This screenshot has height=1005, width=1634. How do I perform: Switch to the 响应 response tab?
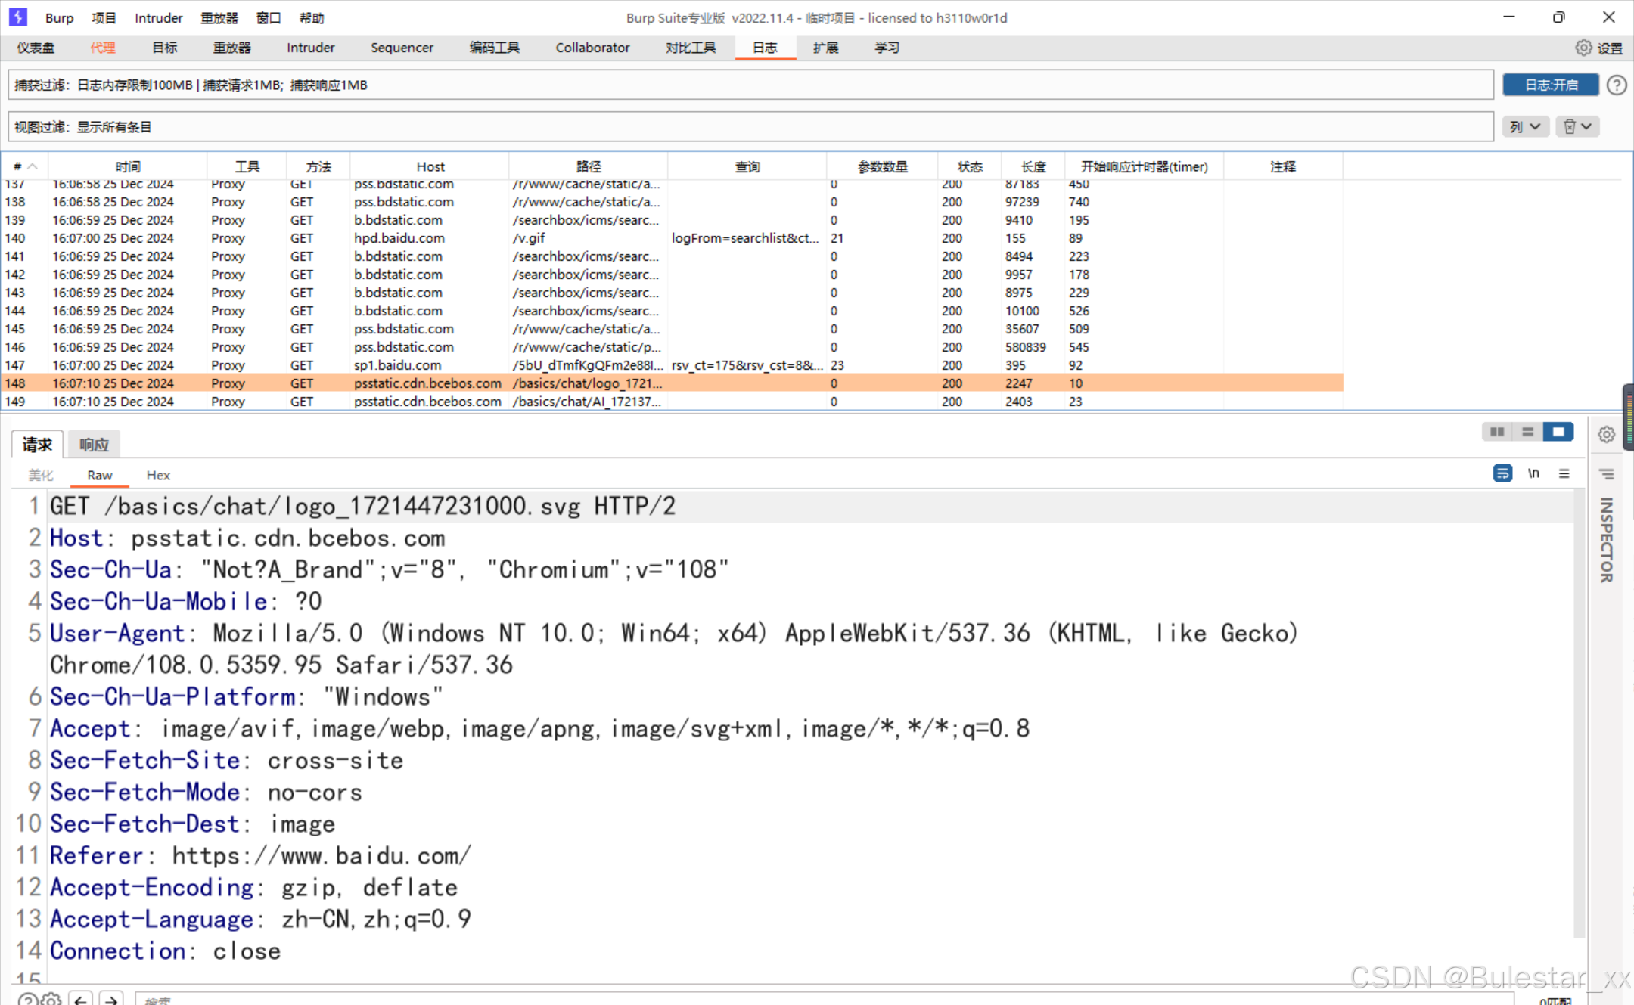pyautogui.click(x=94, y=445)
